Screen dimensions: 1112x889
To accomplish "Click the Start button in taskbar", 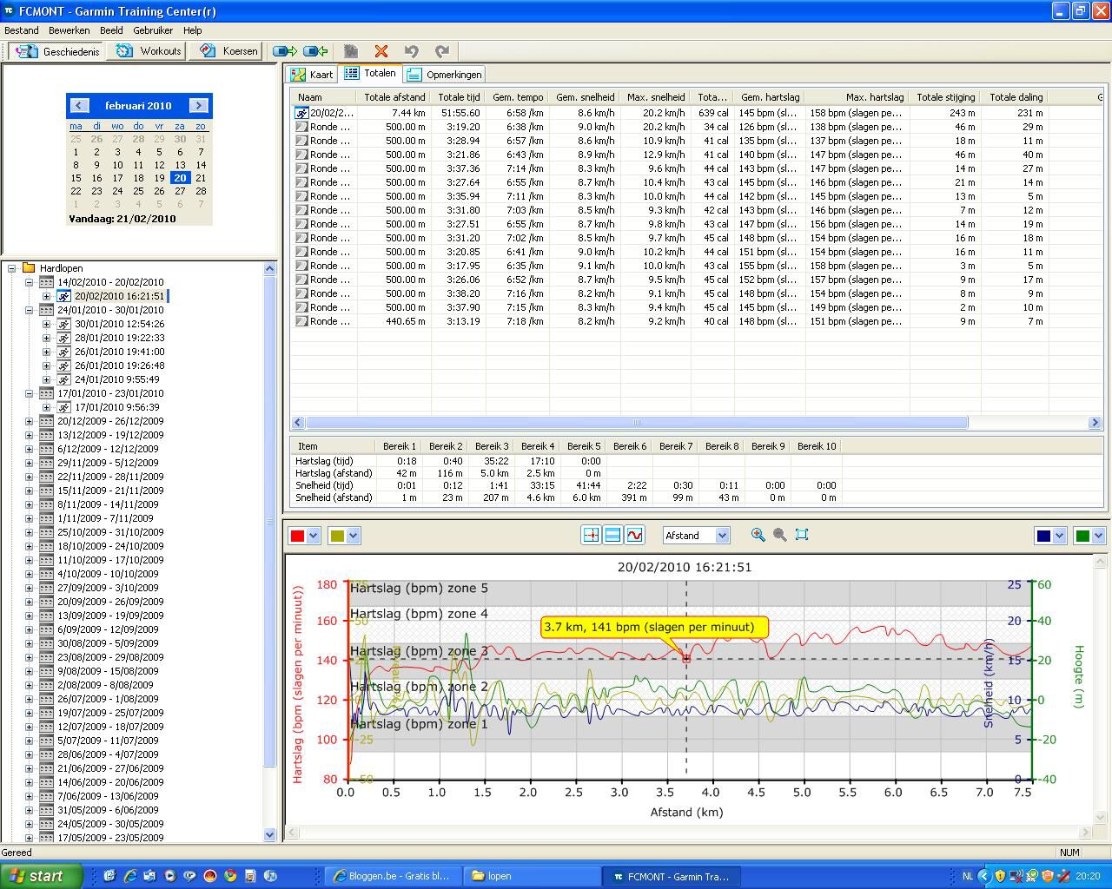I will tap(42, 876).
